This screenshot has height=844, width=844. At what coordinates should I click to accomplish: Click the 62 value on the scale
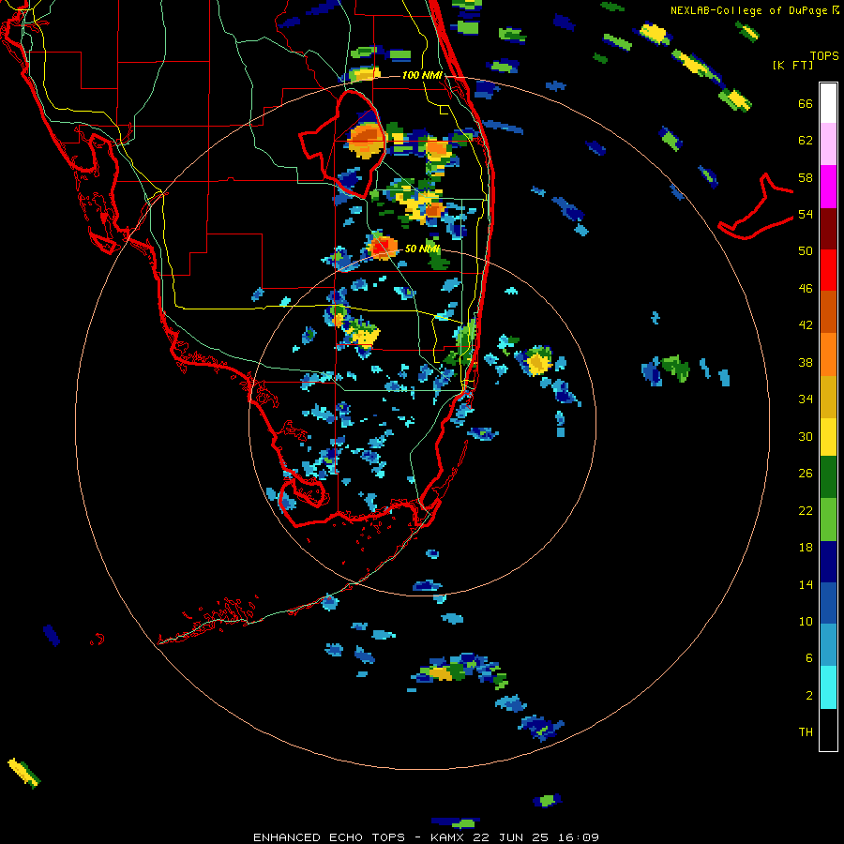806,140
